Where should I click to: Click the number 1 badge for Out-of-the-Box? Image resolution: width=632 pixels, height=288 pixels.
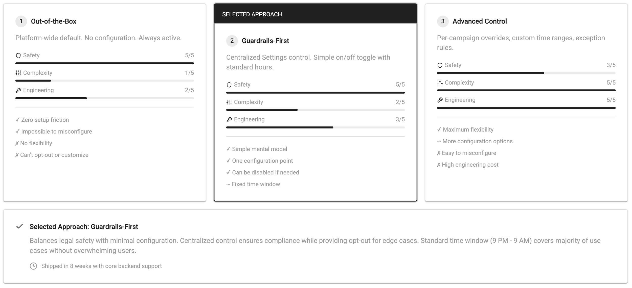coord(21,21)
